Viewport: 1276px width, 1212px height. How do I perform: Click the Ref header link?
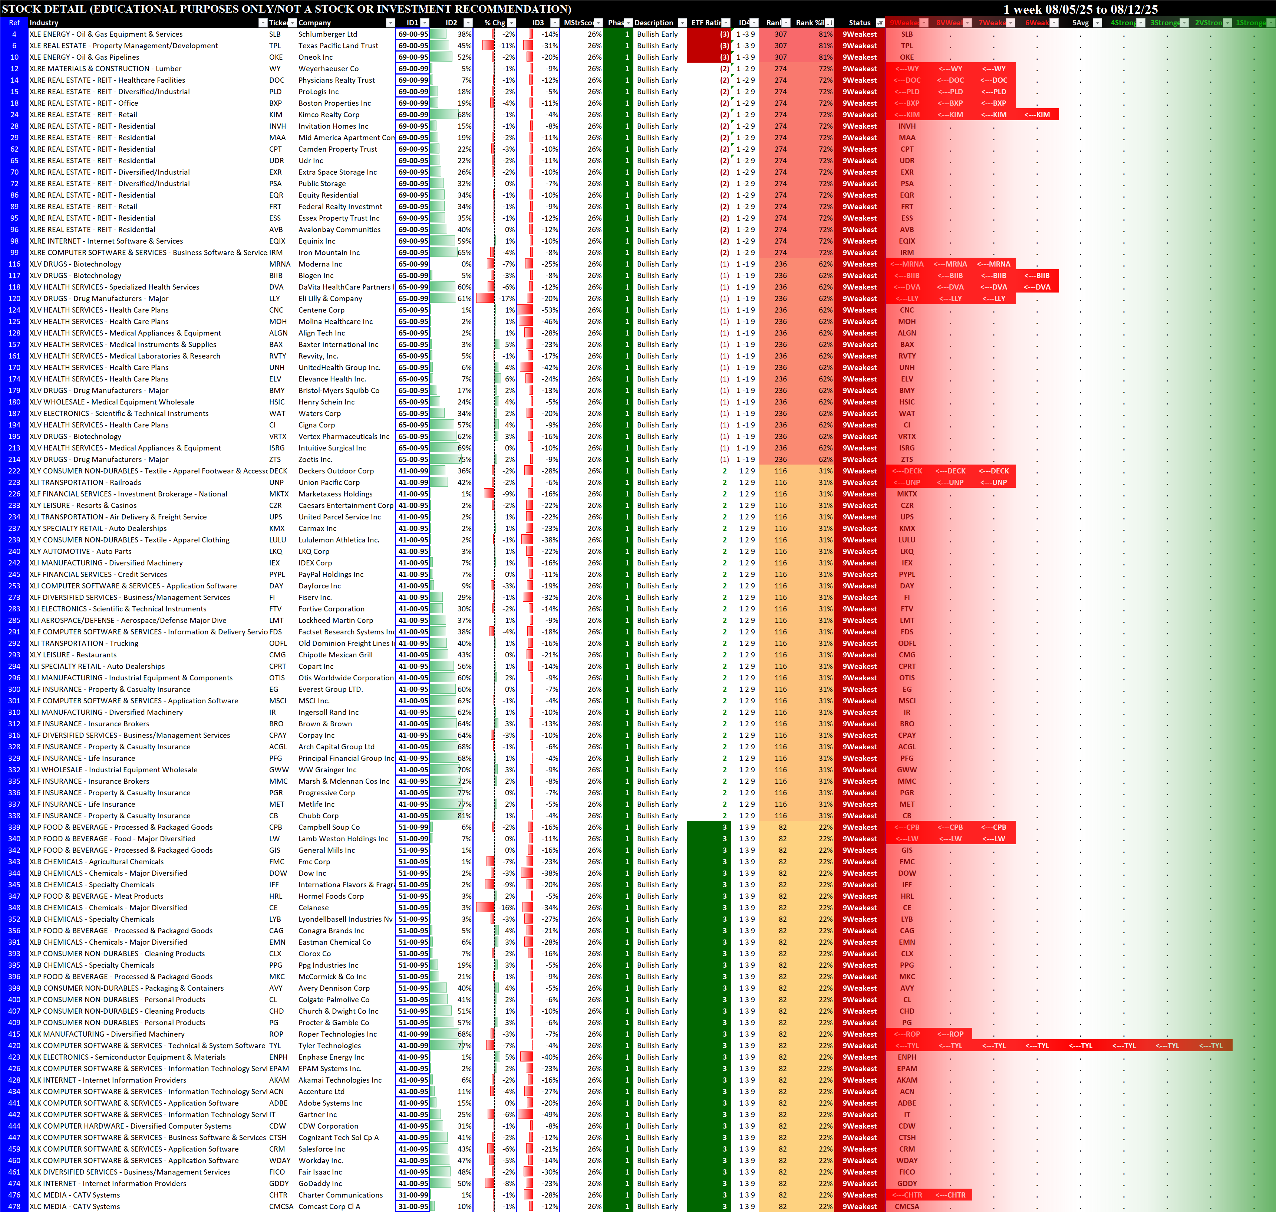point(14,23)
